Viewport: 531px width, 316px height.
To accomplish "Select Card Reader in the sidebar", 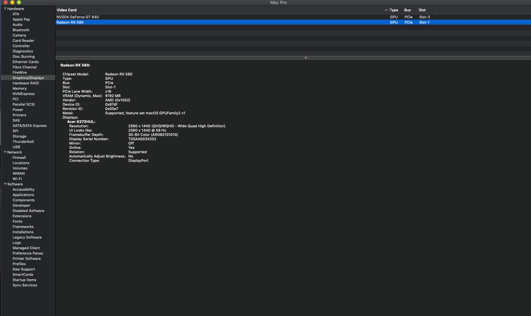I will click(x=23, y=41).
